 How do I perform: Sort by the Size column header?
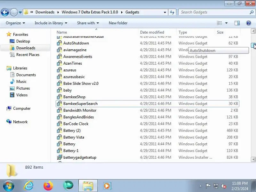pos(228,32)
